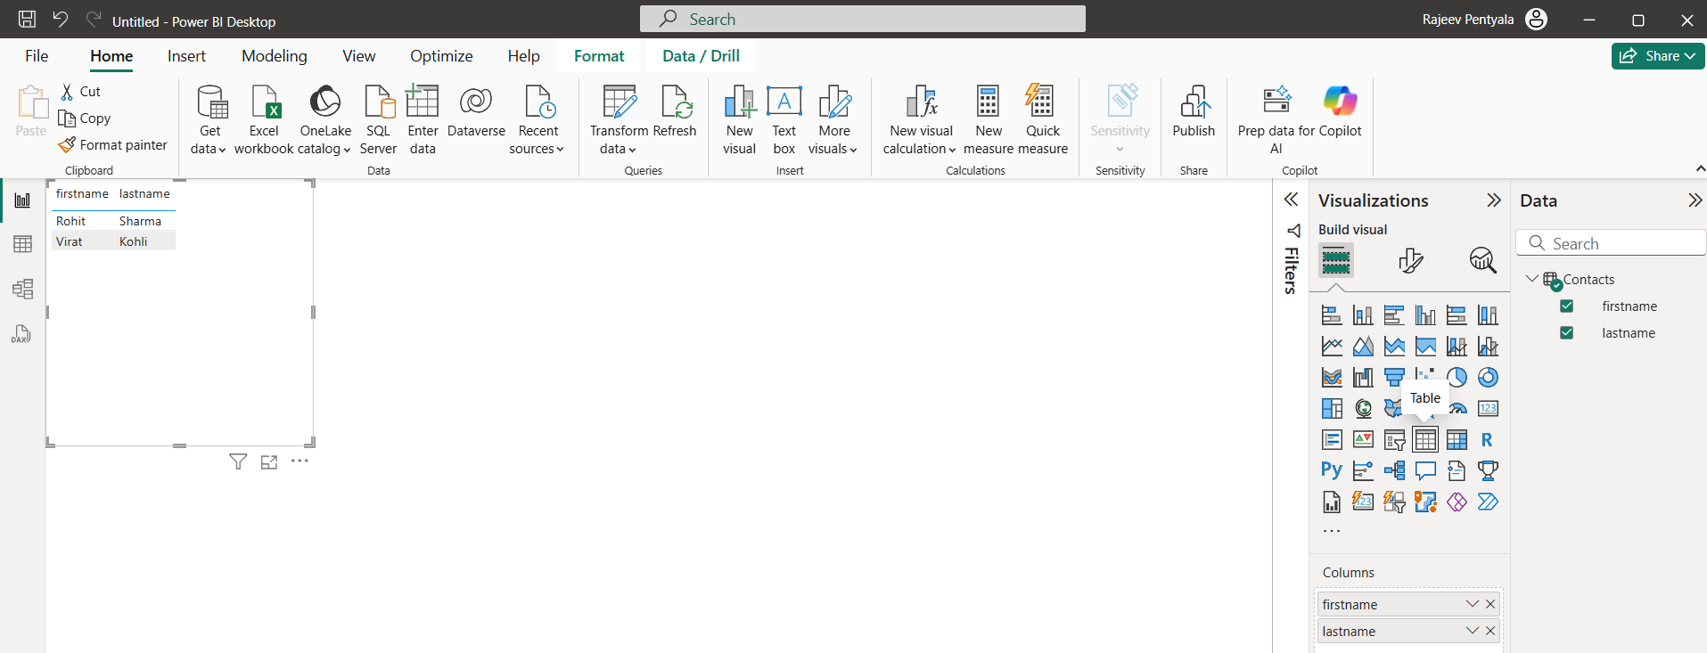Uncheck the lastname field checkbox
Screen dimensions: 1707x653
click(x=1566, y=333)
